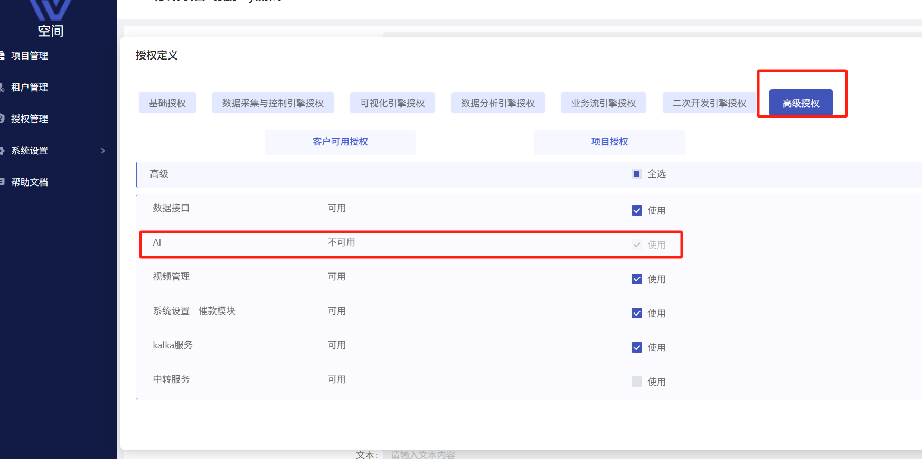Switch to the 数据分析引擎授权 tab
This screenshot has height=459, width=922.
point(498,103)
